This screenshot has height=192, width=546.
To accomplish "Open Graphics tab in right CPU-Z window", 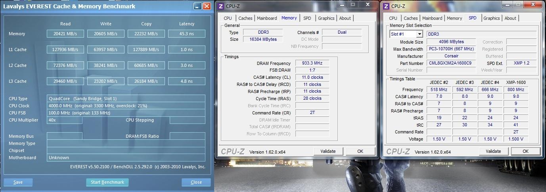I will click(x=492, y=18).
